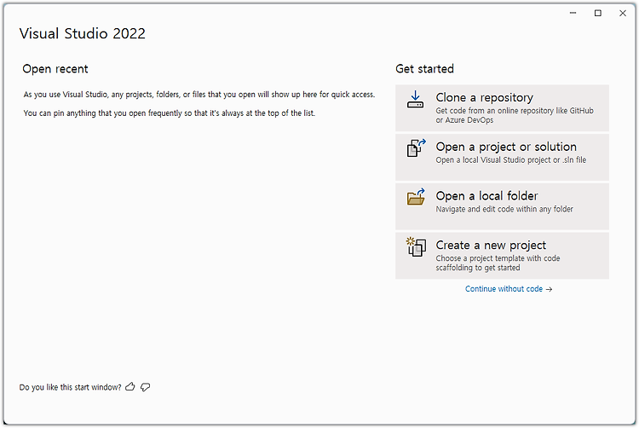Click 'Get code from an online repository' description
639x428 pixels.
pos(515,115)
